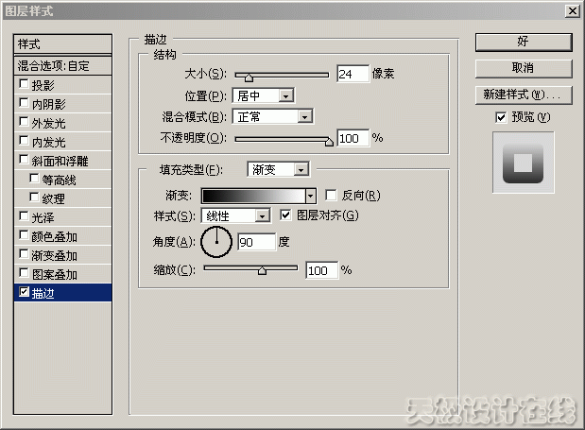Select the 纹理 sub-item label
The width and height of the screenshot is (585, 430).
click(x=53, y=199)
